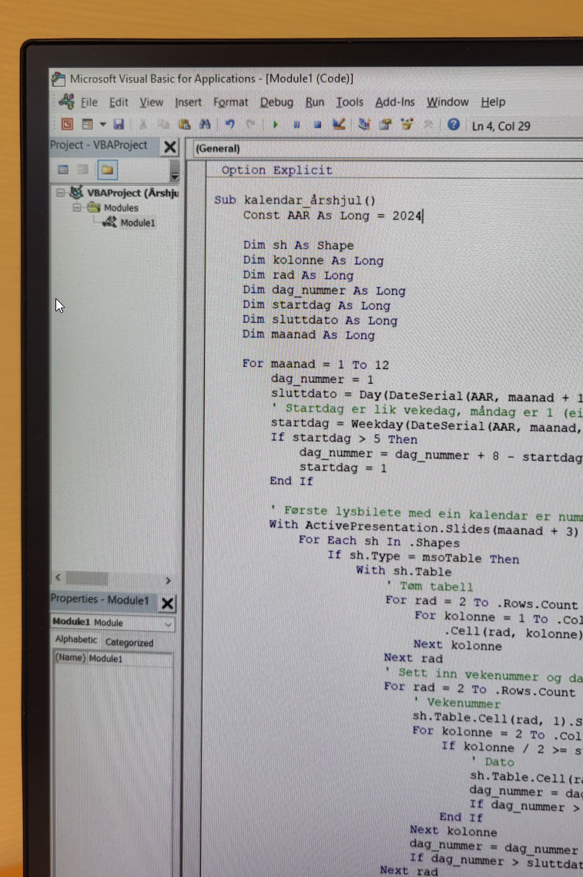Collapse the Modules folder node
This screenshot has width=583, height=877.
click(x=76, y=207)
